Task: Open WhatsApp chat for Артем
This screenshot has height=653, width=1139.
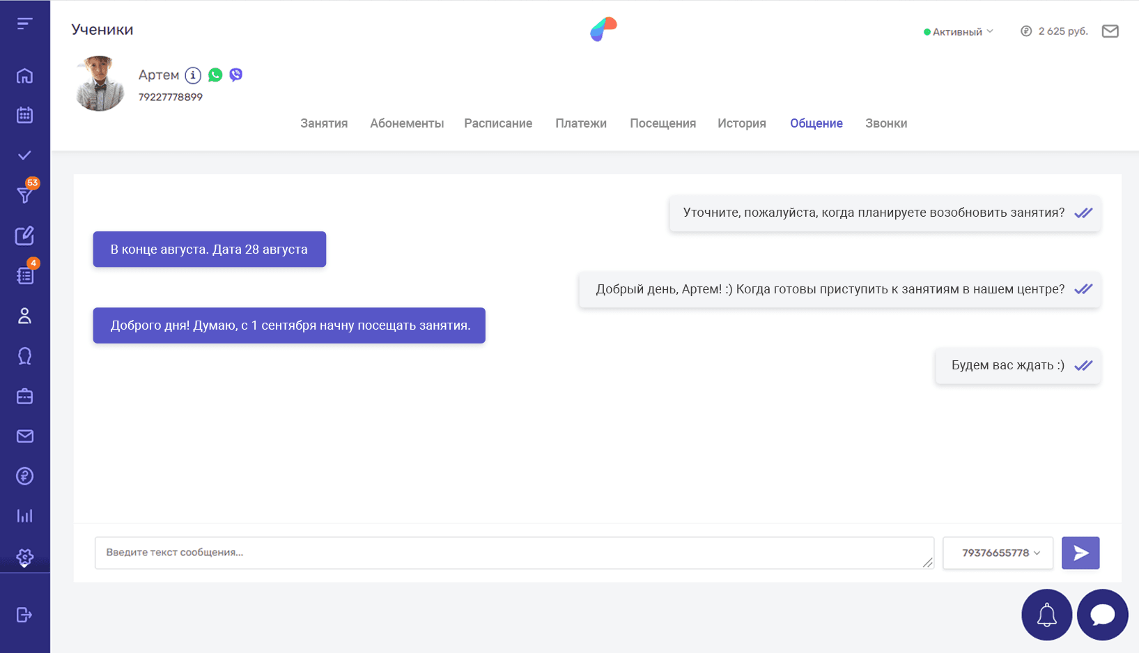Action: coord(215,75)
